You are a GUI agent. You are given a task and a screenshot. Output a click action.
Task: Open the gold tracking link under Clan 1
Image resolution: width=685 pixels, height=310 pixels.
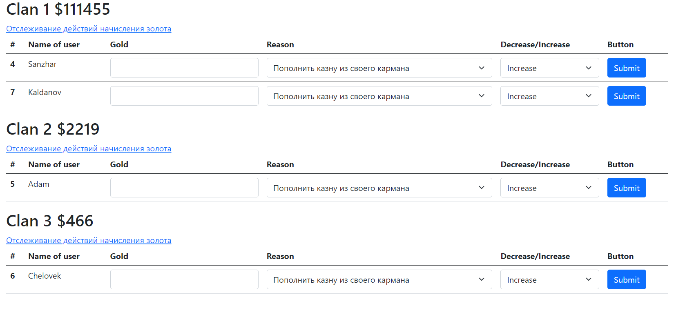pyautogui.click(x=89, y=29)
